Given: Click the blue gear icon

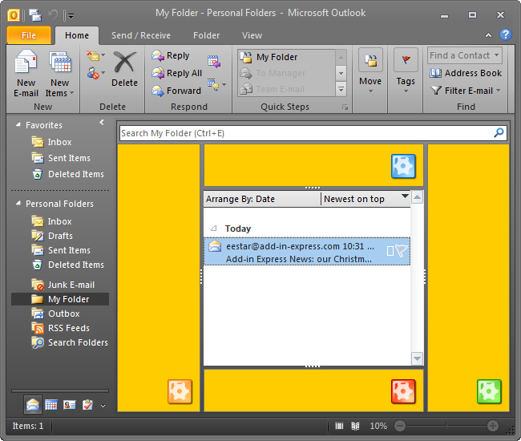Looking at the screenshot, I should tap(403, 166).
